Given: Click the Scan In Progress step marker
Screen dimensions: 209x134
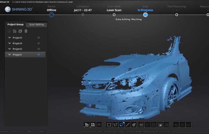Looking at the screenshot, I should [x=145, y=15].
